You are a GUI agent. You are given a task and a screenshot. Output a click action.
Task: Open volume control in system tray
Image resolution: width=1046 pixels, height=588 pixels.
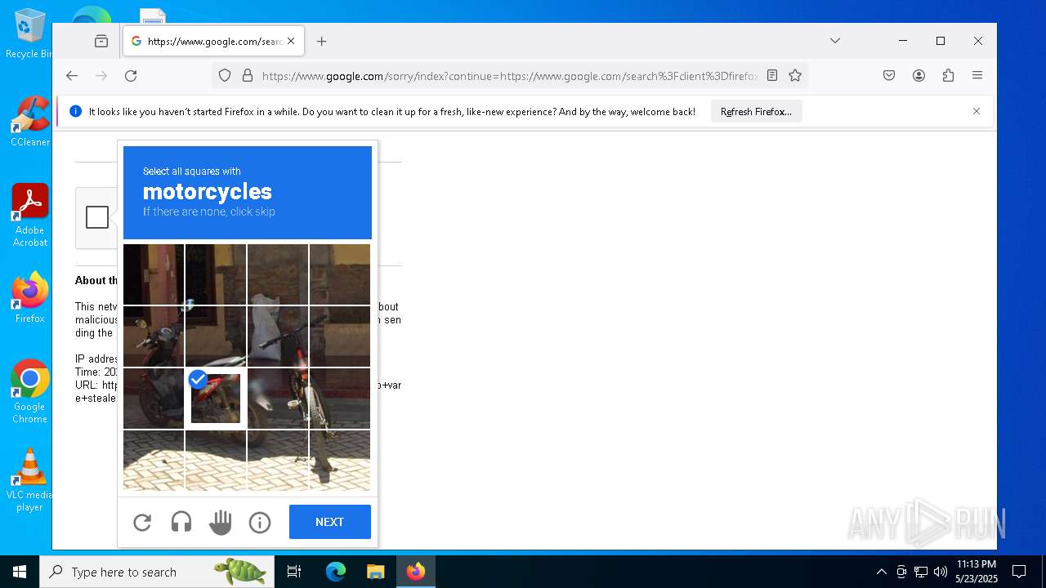click(941, 572)
